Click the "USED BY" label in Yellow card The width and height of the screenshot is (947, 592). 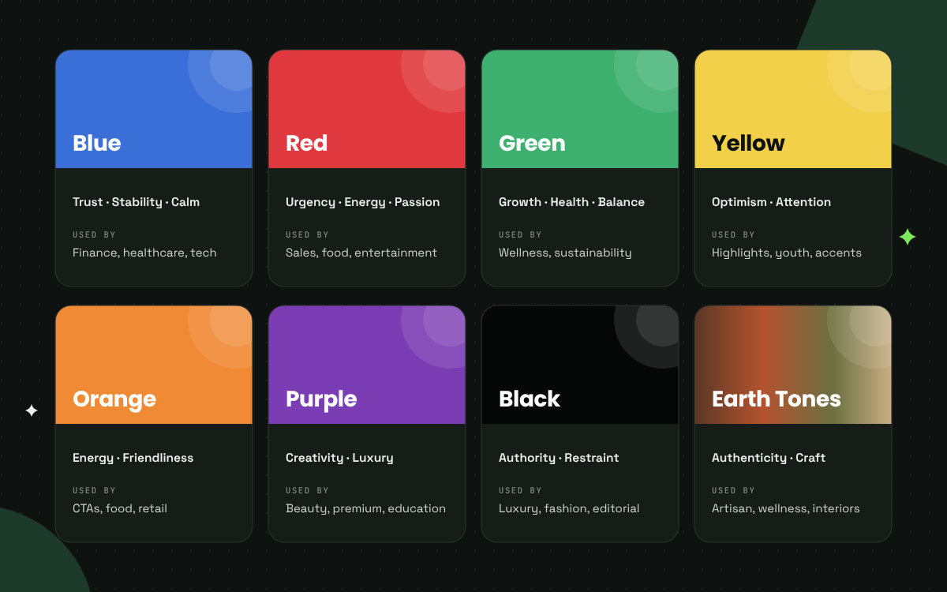[x=733, y=234]
